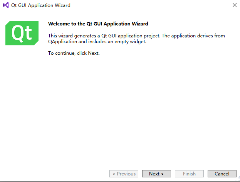240x182 pixels.
Task: Click the disabled Previous button
Action: 124,174
